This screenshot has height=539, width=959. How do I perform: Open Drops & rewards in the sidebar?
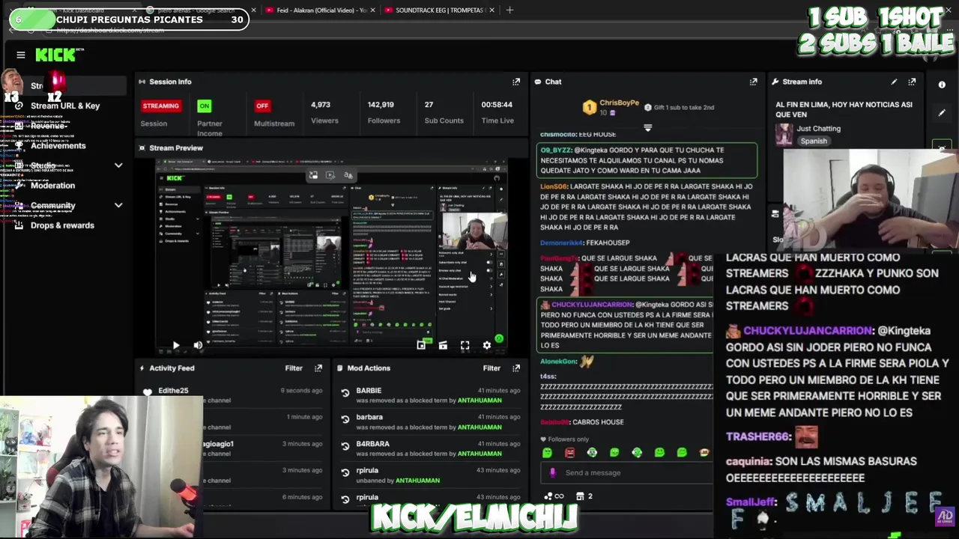(x=62, y=225)
